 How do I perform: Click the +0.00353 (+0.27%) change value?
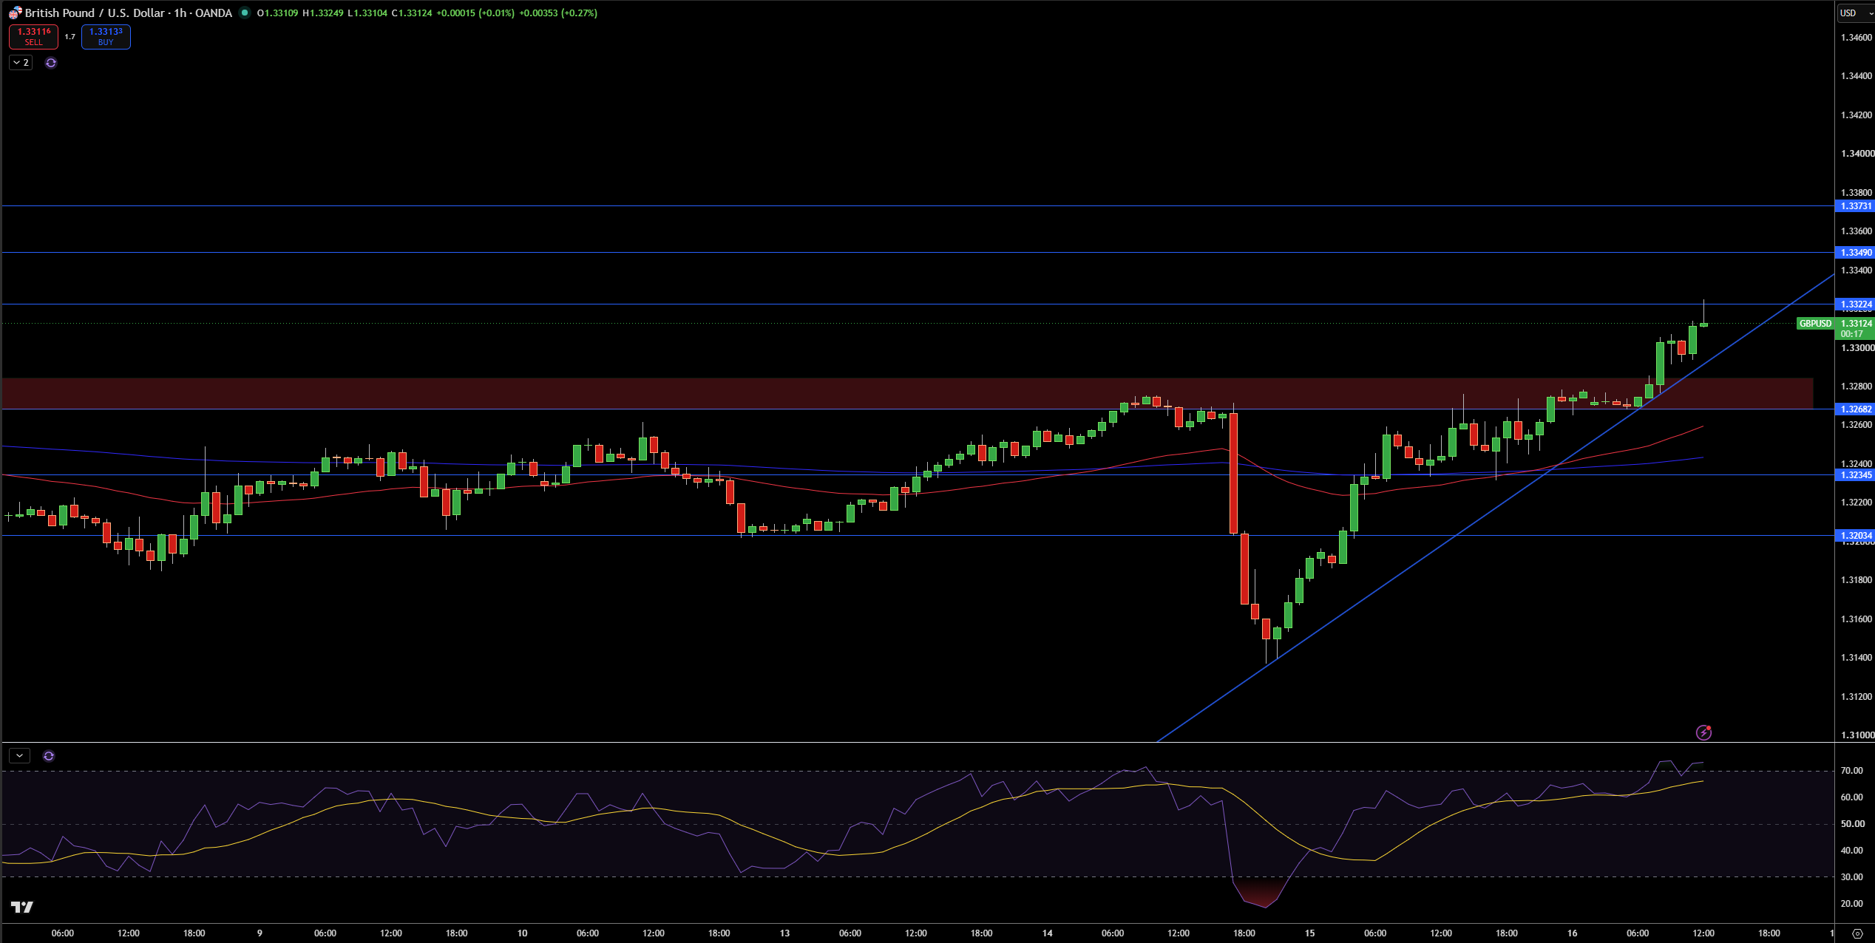pyautogui.click(x=558, y=13)
